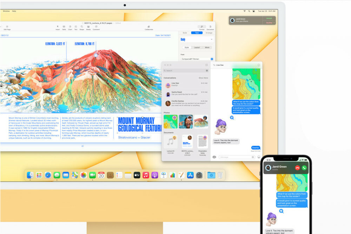Viewport: 351px width, 234px height.
Task: Insert a table using the Pages toolbar
Action: (64, 27)
